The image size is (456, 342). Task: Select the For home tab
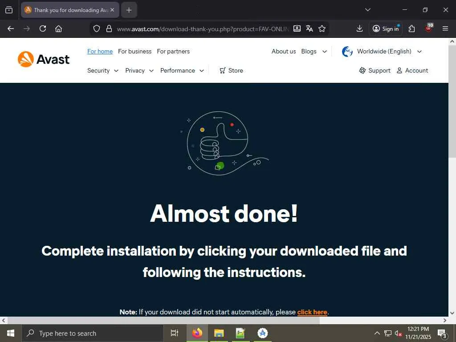coord(100,52)
